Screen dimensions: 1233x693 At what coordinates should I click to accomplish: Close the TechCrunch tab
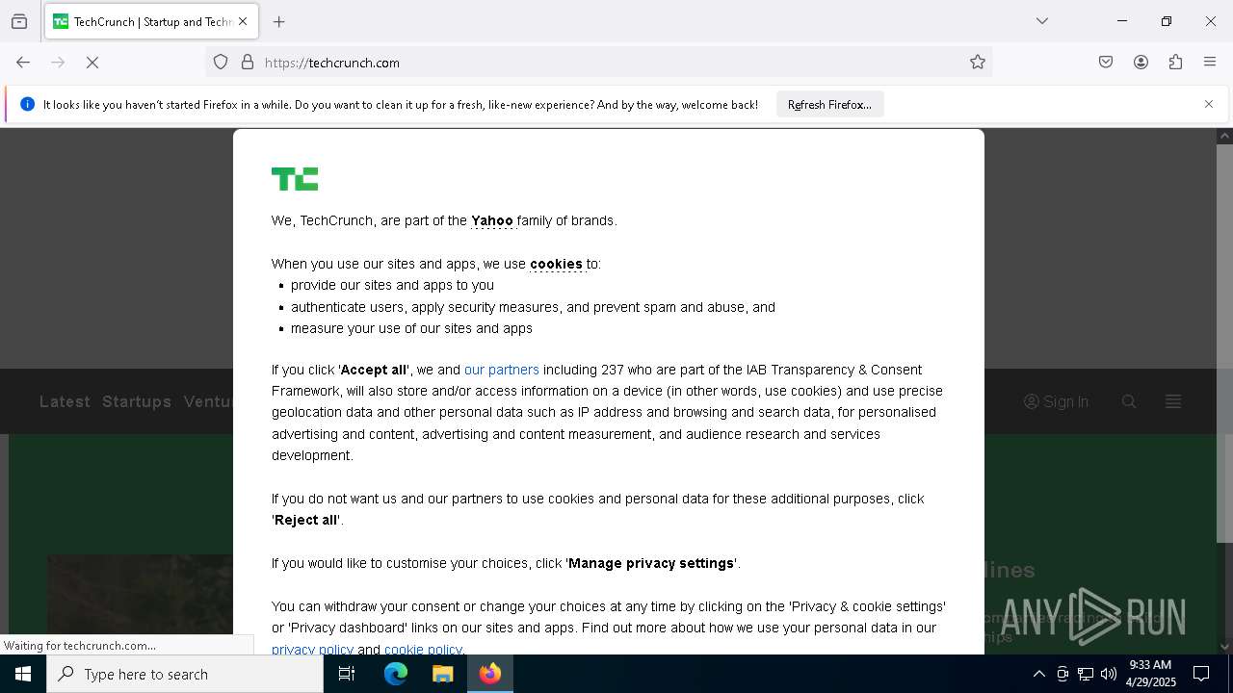click(x=243, y=21)
